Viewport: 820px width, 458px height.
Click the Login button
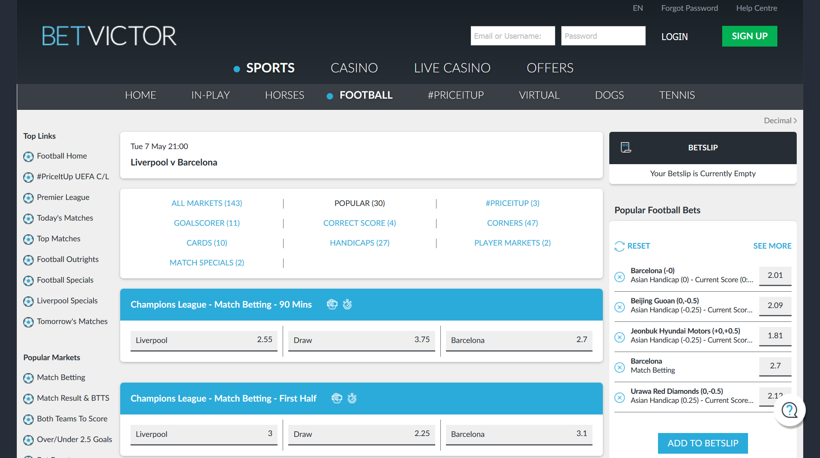674,37
